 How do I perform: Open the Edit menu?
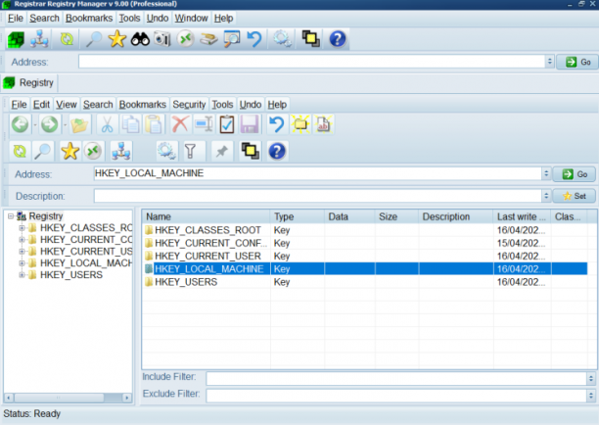(41, 105)
